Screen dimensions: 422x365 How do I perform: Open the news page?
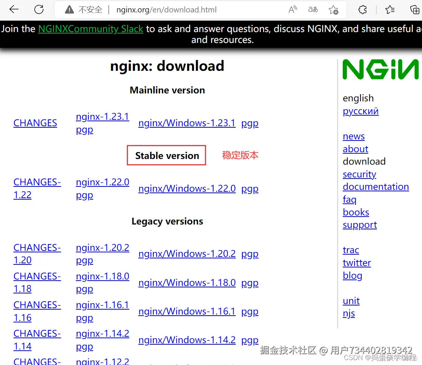(354, 136)
